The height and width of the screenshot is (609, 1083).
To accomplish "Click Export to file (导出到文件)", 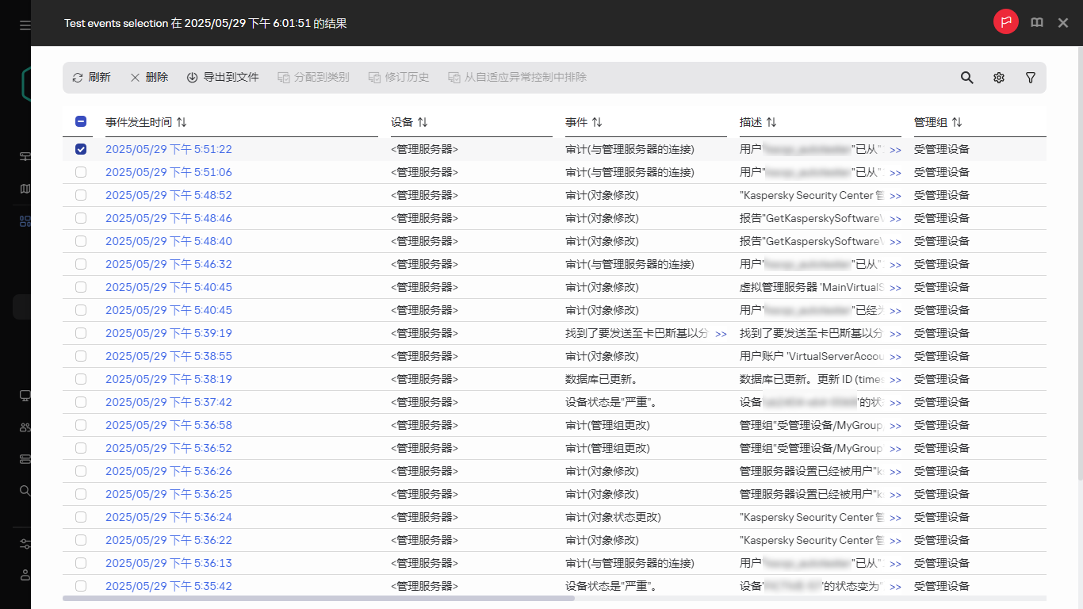I will pos(223,78).
